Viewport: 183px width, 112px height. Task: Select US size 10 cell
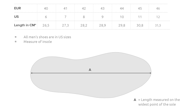[122, 17]
